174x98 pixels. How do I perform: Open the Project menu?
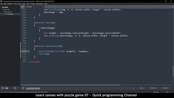(x=33, y=4)
